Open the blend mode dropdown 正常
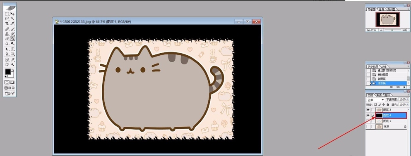Viewport: 411px width, 156px height. [375, 100]
